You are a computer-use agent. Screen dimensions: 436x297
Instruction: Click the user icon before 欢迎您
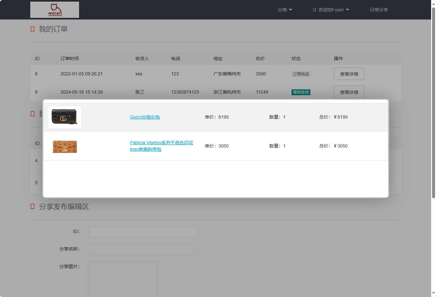pyautogui.click(x=313, y=10)
